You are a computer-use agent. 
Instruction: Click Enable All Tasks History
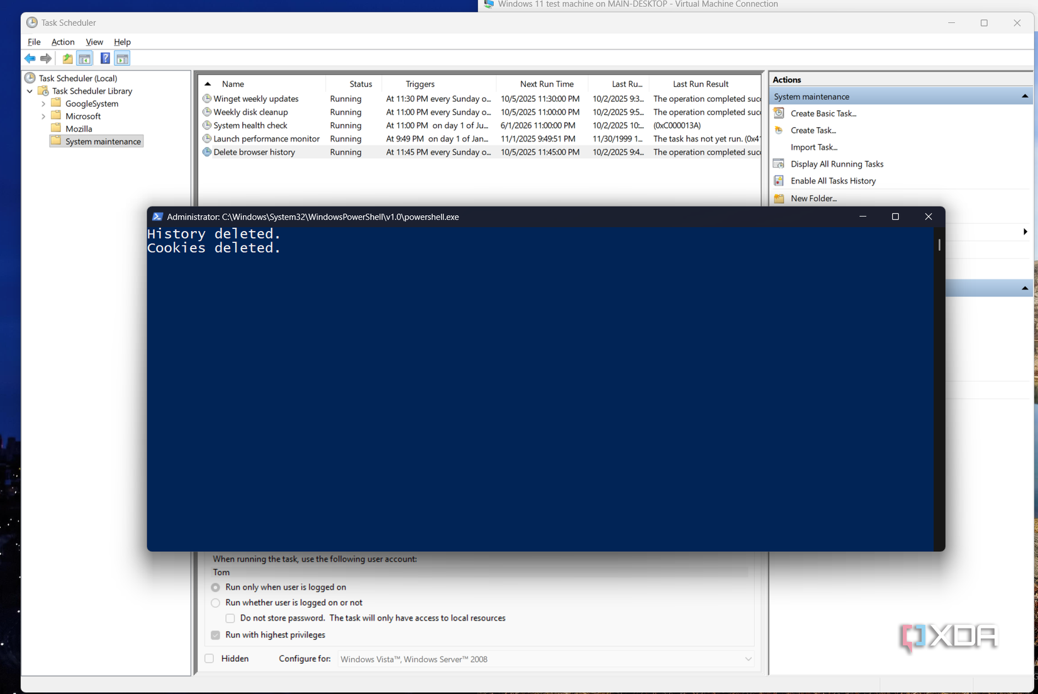(832, 181)
